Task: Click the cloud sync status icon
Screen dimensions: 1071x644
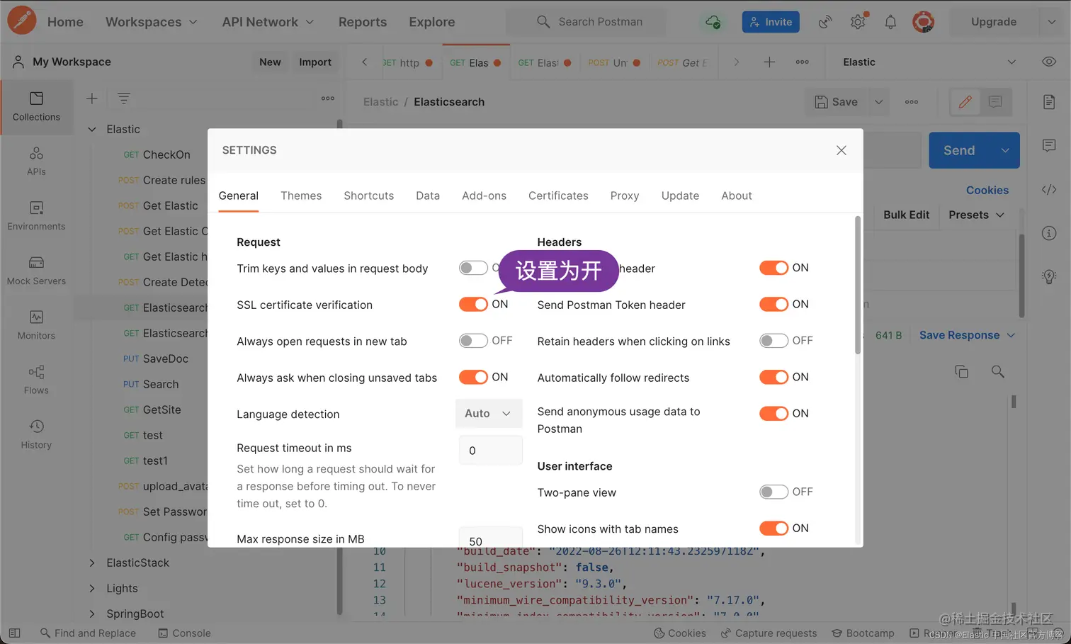Action: [x=713, y=22]
